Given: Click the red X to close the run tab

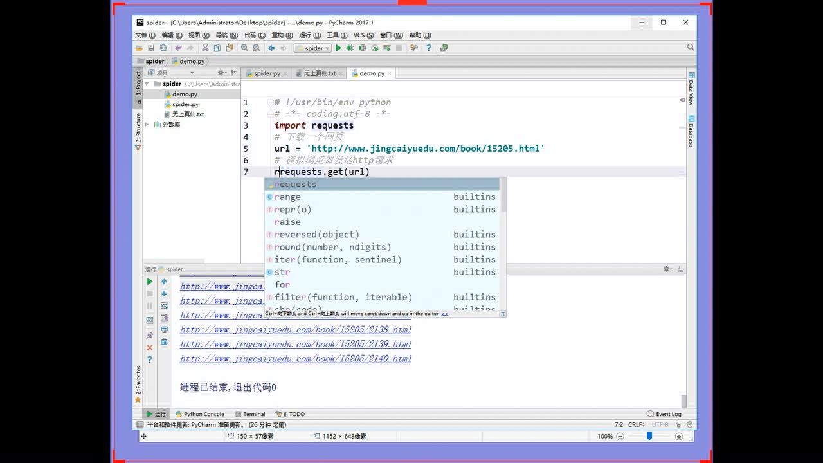Looking at the screenshot, I should point(150,348).
